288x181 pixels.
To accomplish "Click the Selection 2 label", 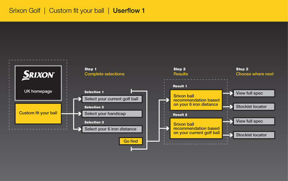I will pos(94,107).
